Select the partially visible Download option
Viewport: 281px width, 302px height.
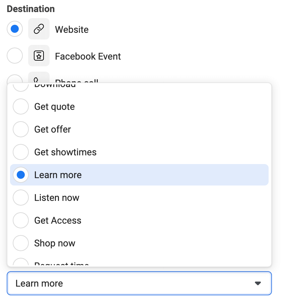coord(139,86)
